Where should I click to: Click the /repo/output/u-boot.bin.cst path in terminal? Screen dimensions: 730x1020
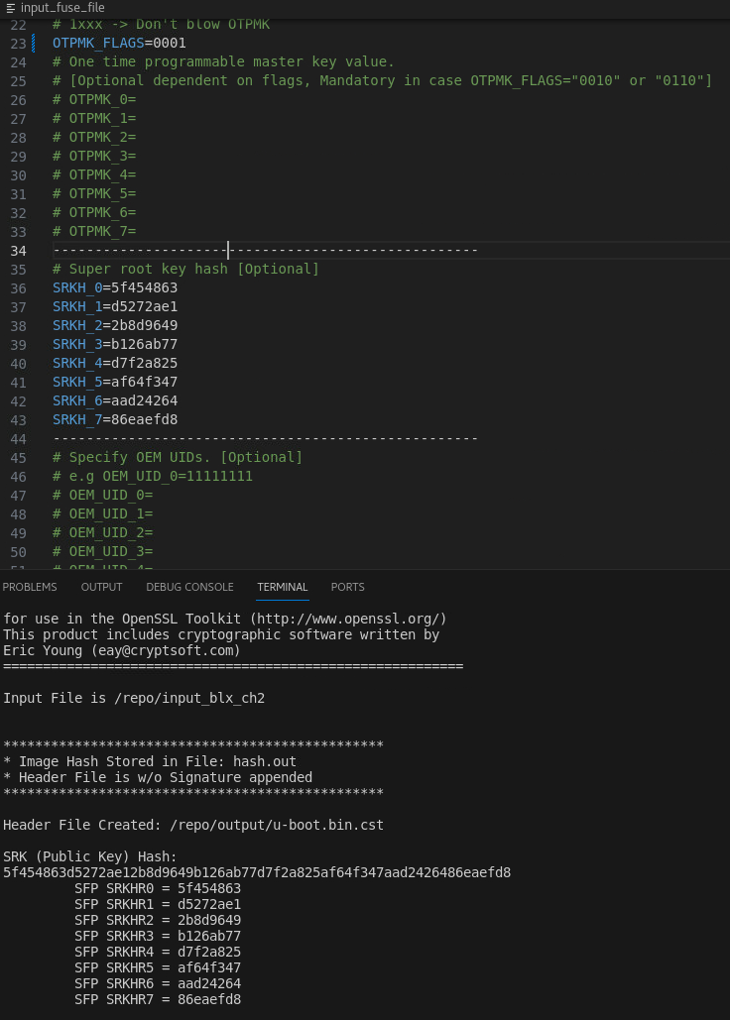pyautogui.click(x=277, y=825)
